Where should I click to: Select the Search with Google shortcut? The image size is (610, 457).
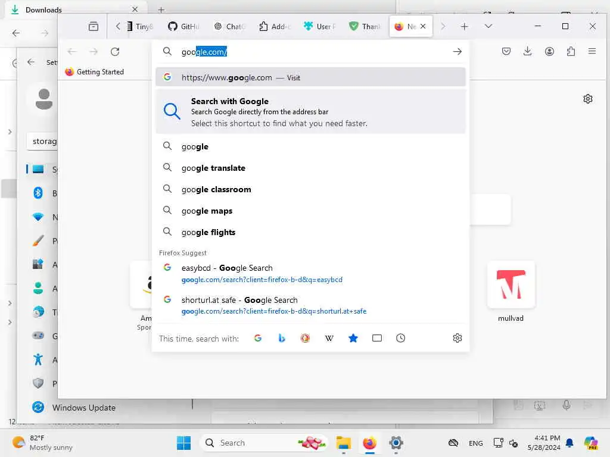pyautogui.click(x=310, y=112)
